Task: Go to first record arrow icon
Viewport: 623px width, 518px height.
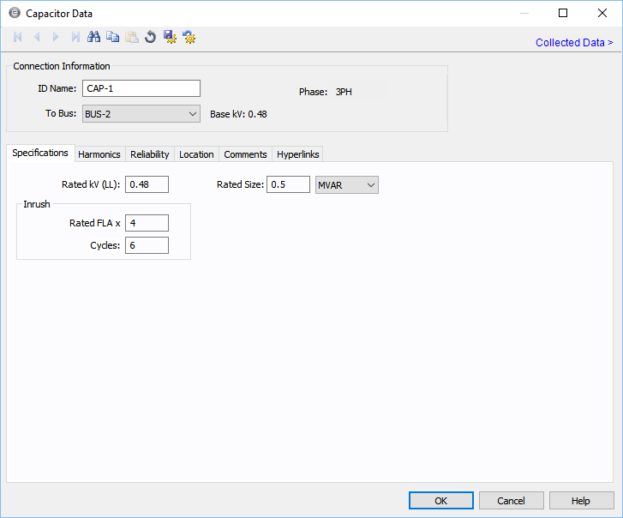Action: (x=18, y=37)
